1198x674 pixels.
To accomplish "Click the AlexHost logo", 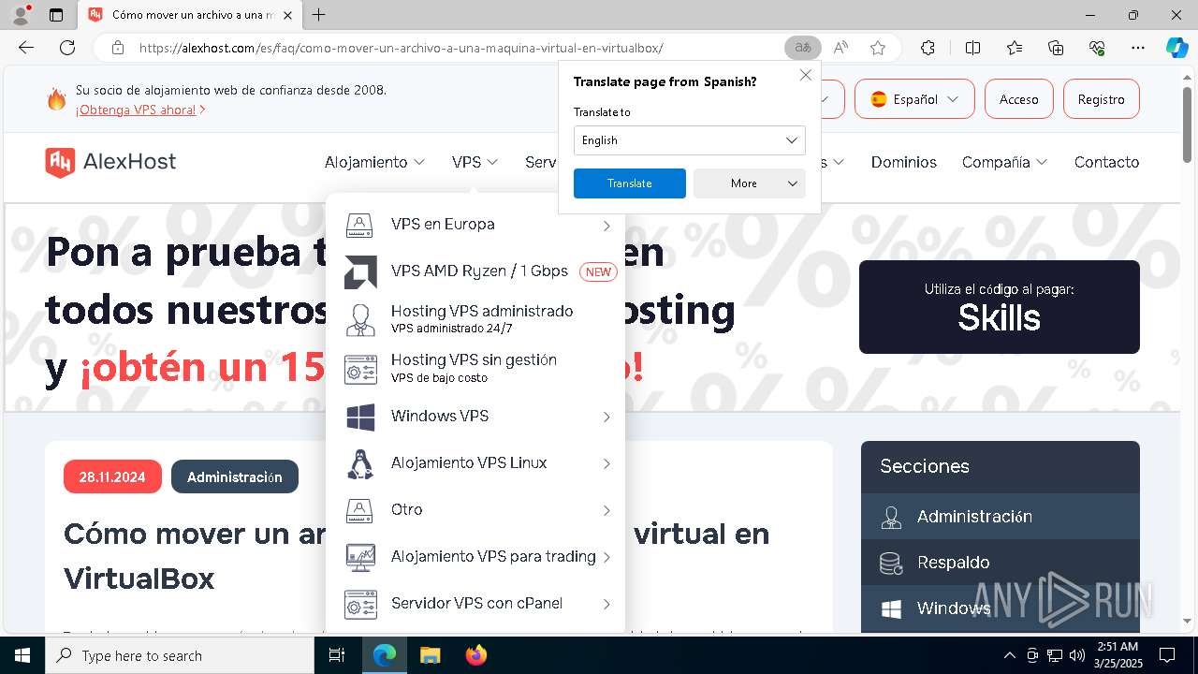I will (x=110, y=162).
